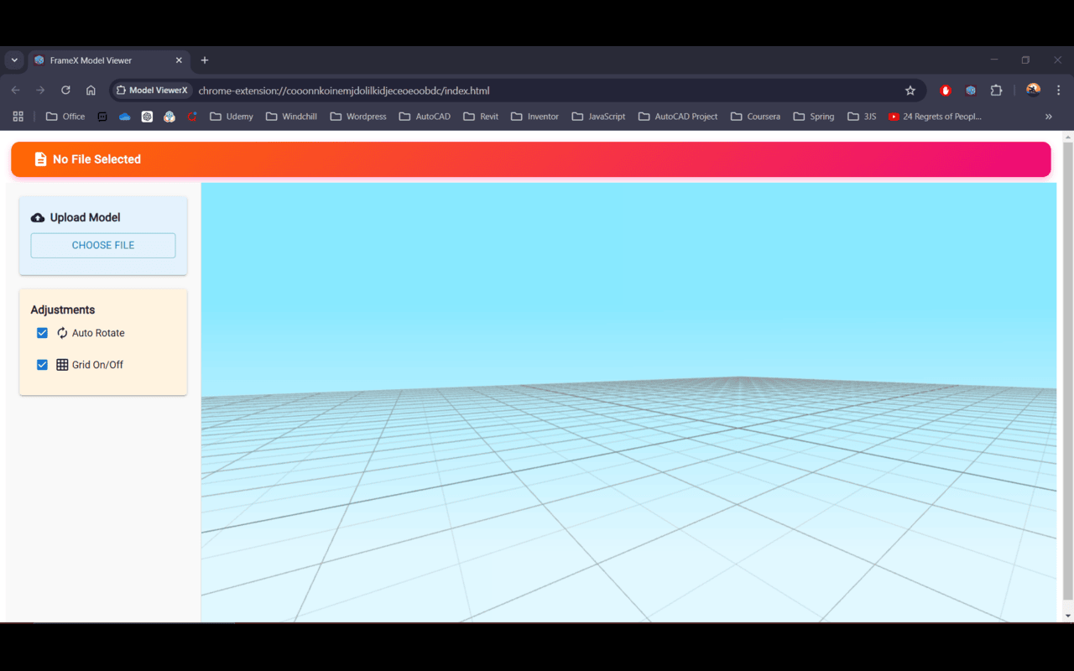The width and height of the screenshot is (1074, 671).
Task: Click the upload cloud icon in Upload Model panel
Action: point(38,217)
